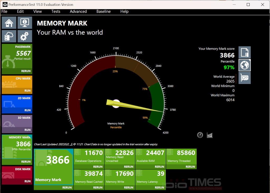Rerun the Memory Latency test
Image resolution: width=270 pixels, height=193 pixels.
[159, 187]
